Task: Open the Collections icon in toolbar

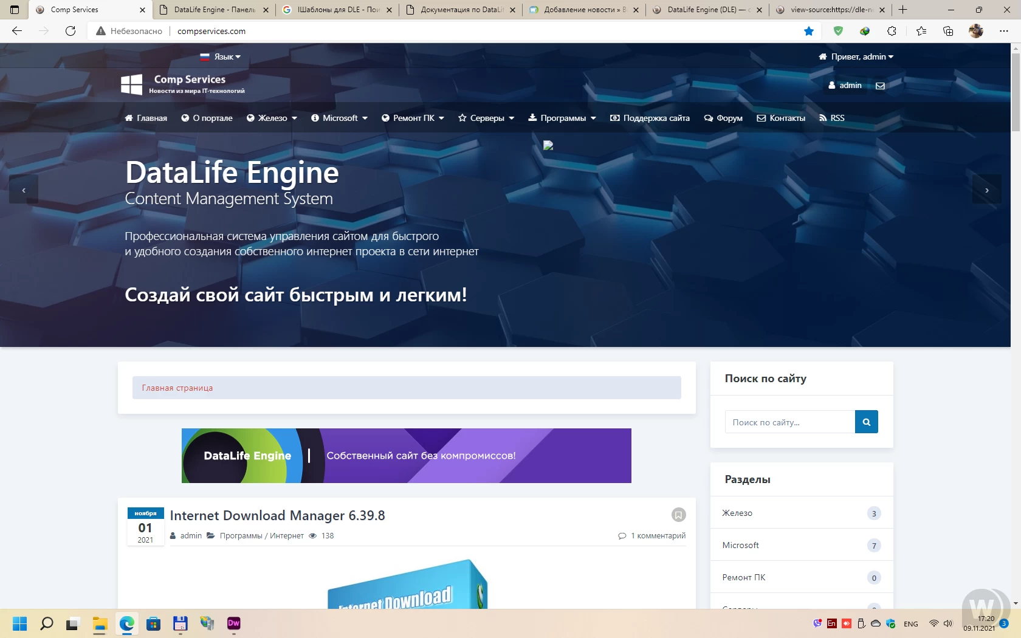Action: point(948,31)
